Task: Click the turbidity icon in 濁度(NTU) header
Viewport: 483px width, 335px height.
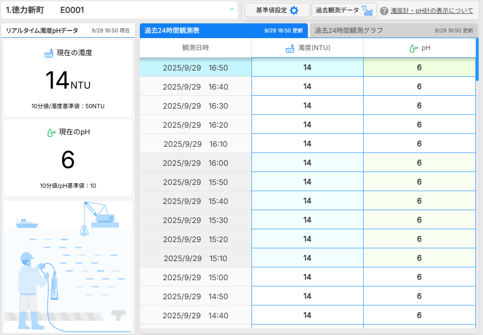Action: pyautogui.click(x=290, y=48)
